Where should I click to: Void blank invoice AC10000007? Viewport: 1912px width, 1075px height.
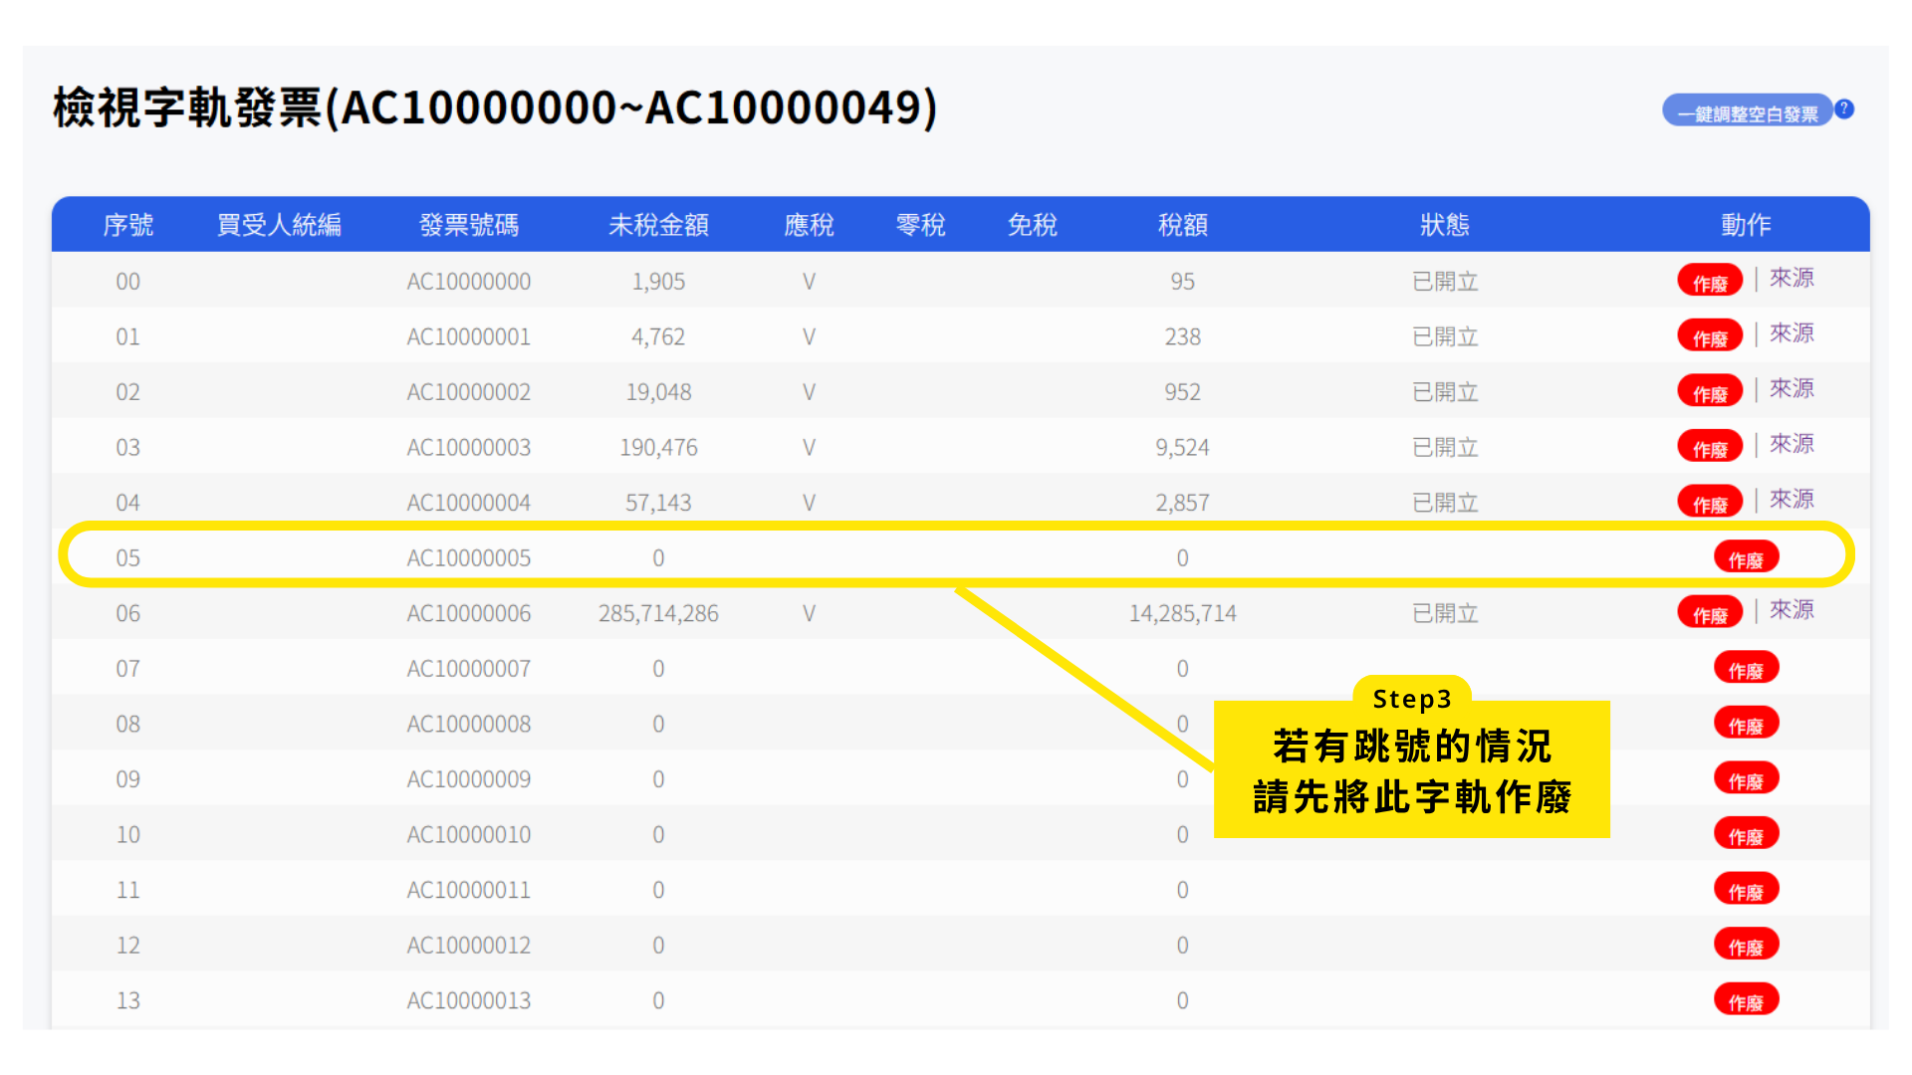point(1745,669)
